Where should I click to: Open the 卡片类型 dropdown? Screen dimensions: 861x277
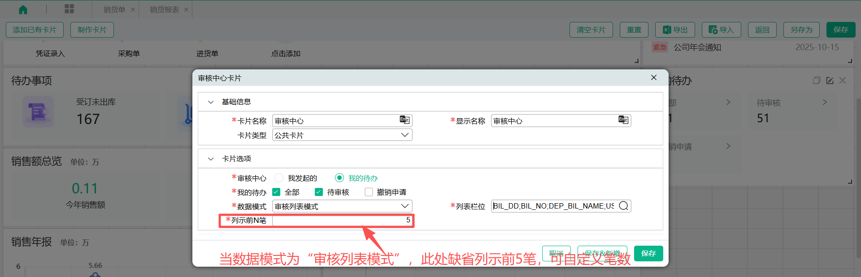[x=342, y=135]
